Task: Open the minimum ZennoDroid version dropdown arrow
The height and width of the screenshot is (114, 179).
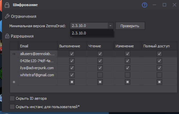Action: point(110,26)
